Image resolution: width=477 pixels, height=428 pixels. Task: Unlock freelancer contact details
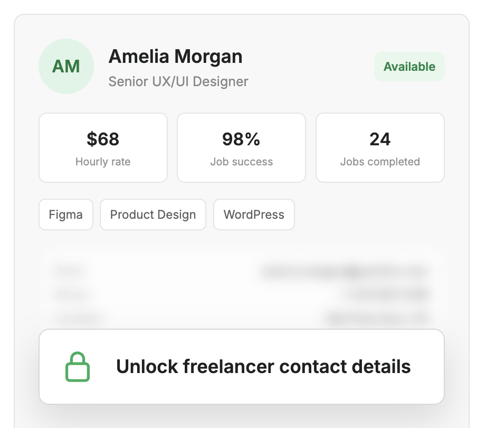242,367
